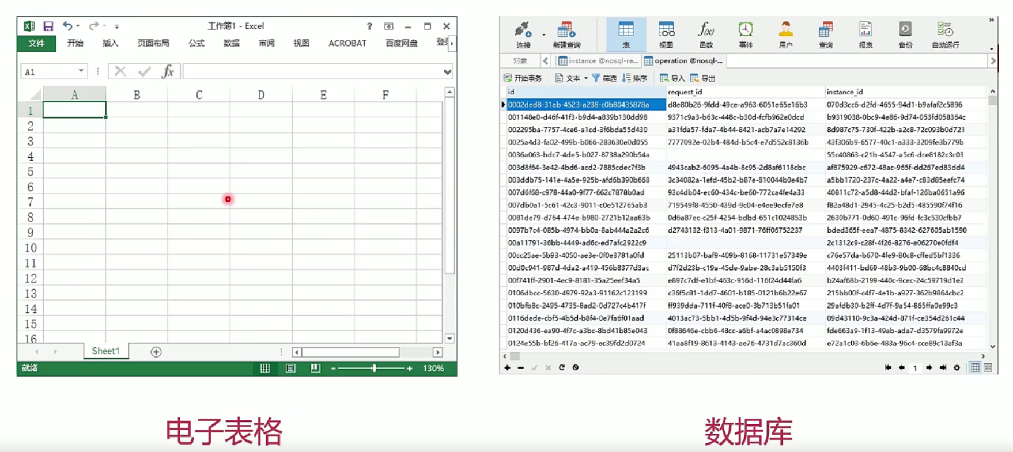
Task: Enable Page Layout view in Excel status bar
Action: [x=290, y=369]
